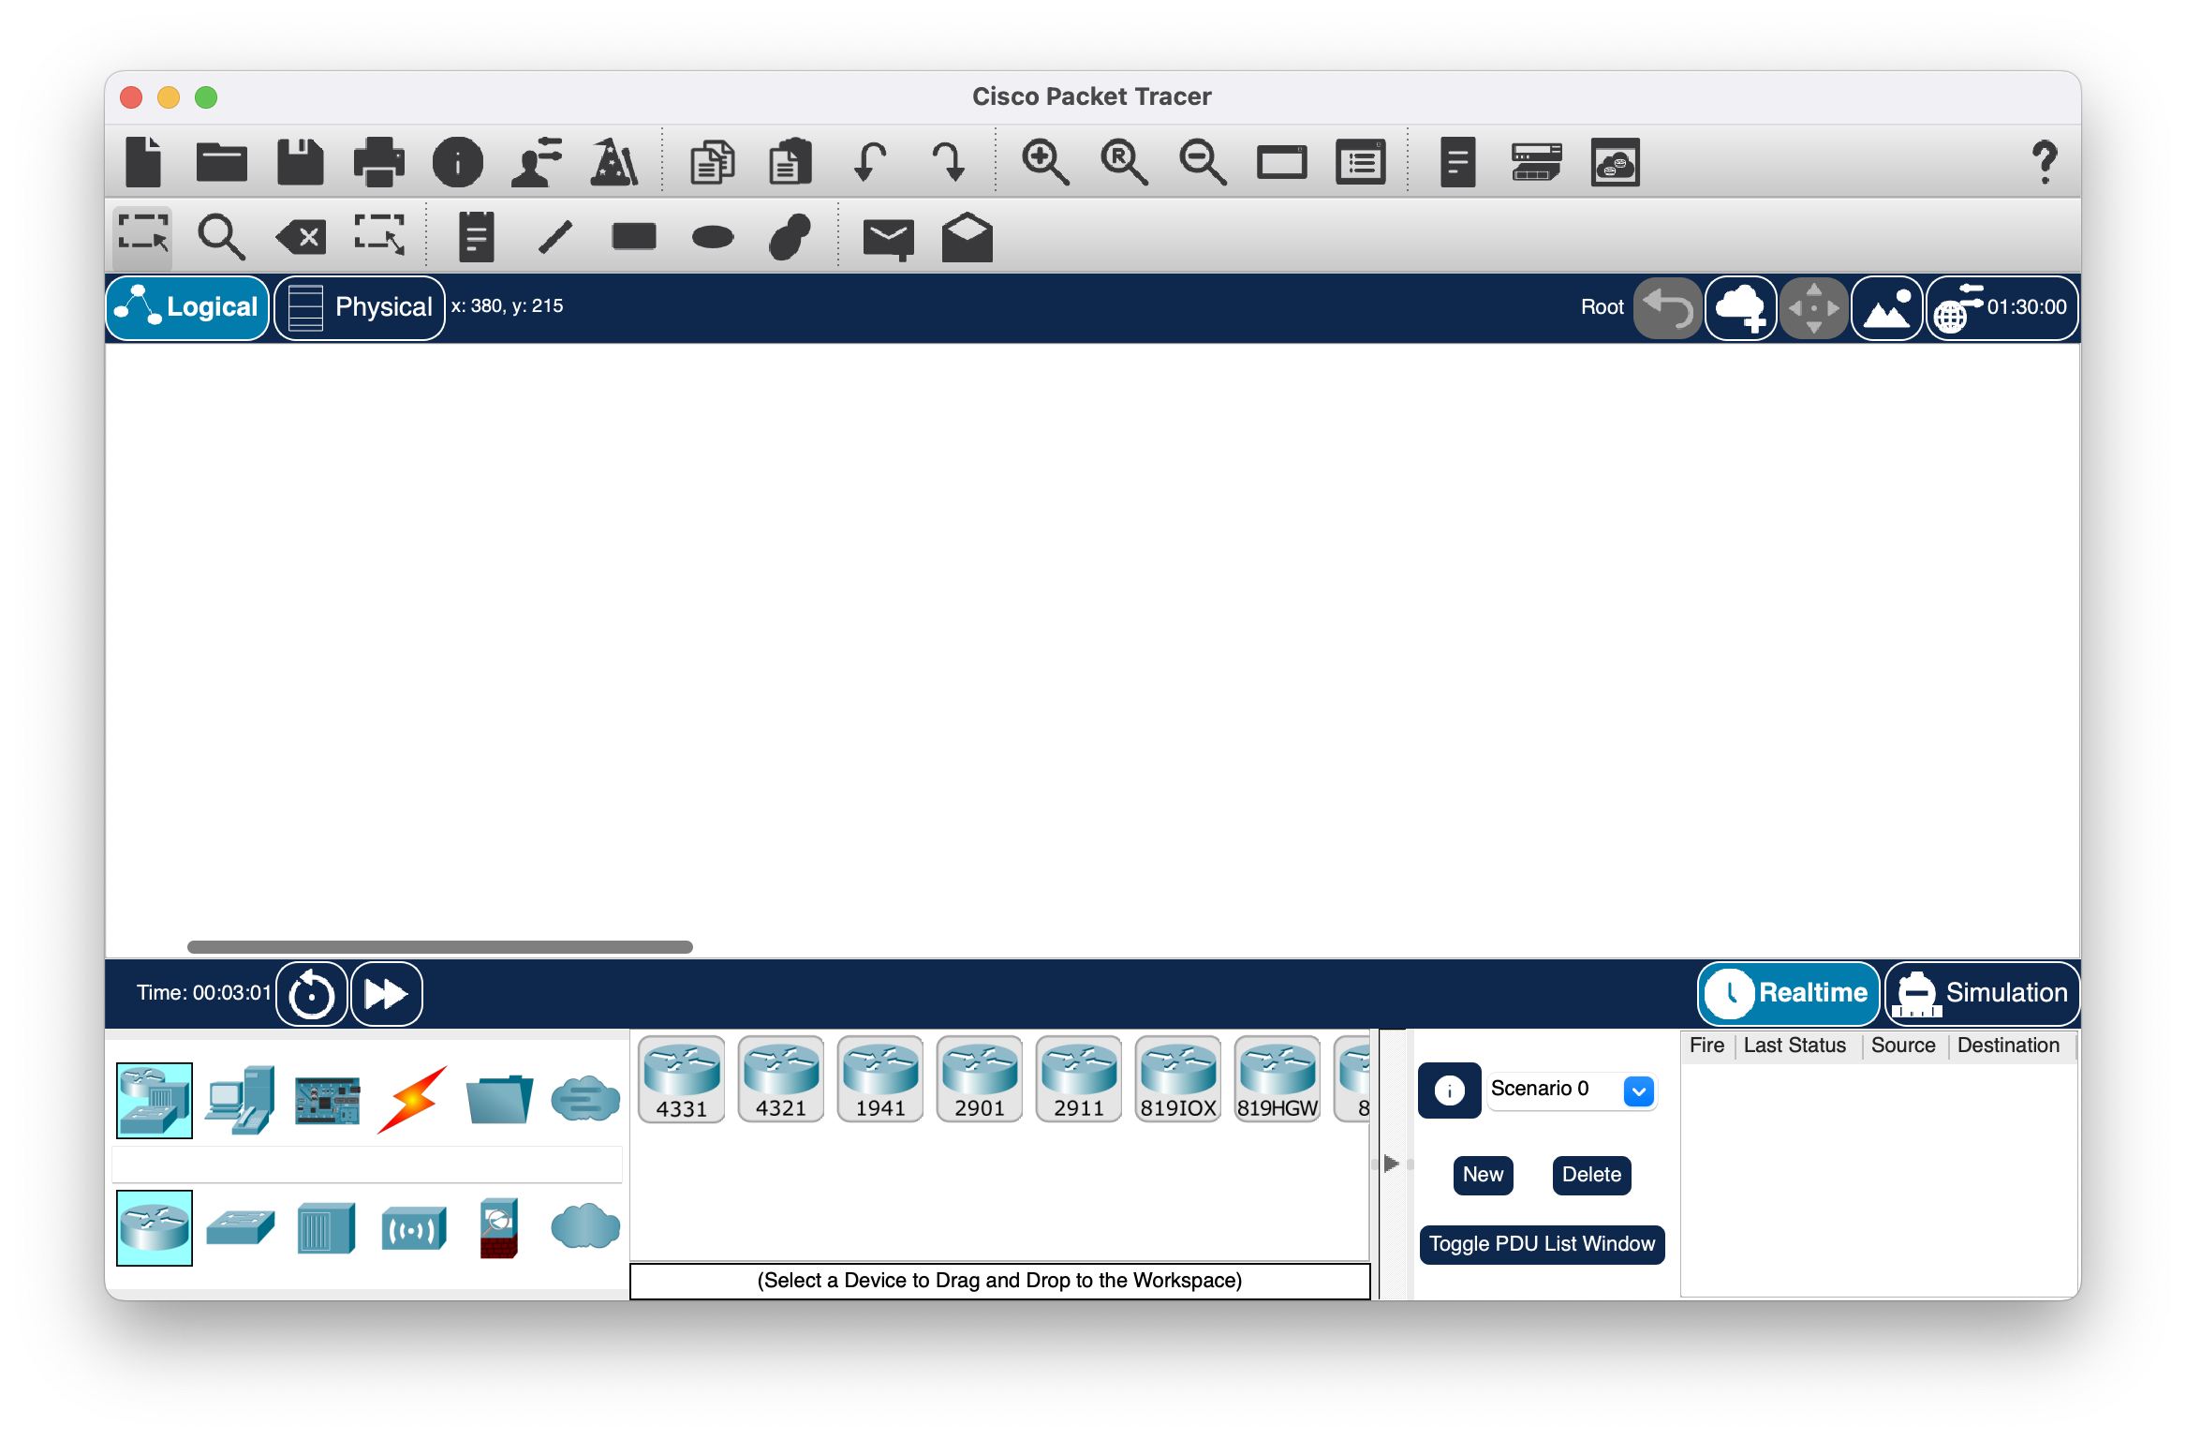Screen dimensions: 2186x1439
Task: Choose the Resize Shape tool
Action: point(379,235)
